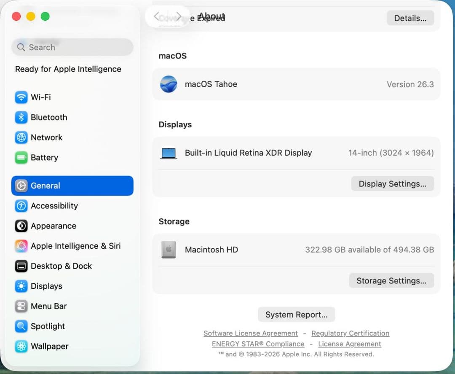The image size is (455, 374).
Task: Open Displays settings from the sidebar
Action: 21,286
